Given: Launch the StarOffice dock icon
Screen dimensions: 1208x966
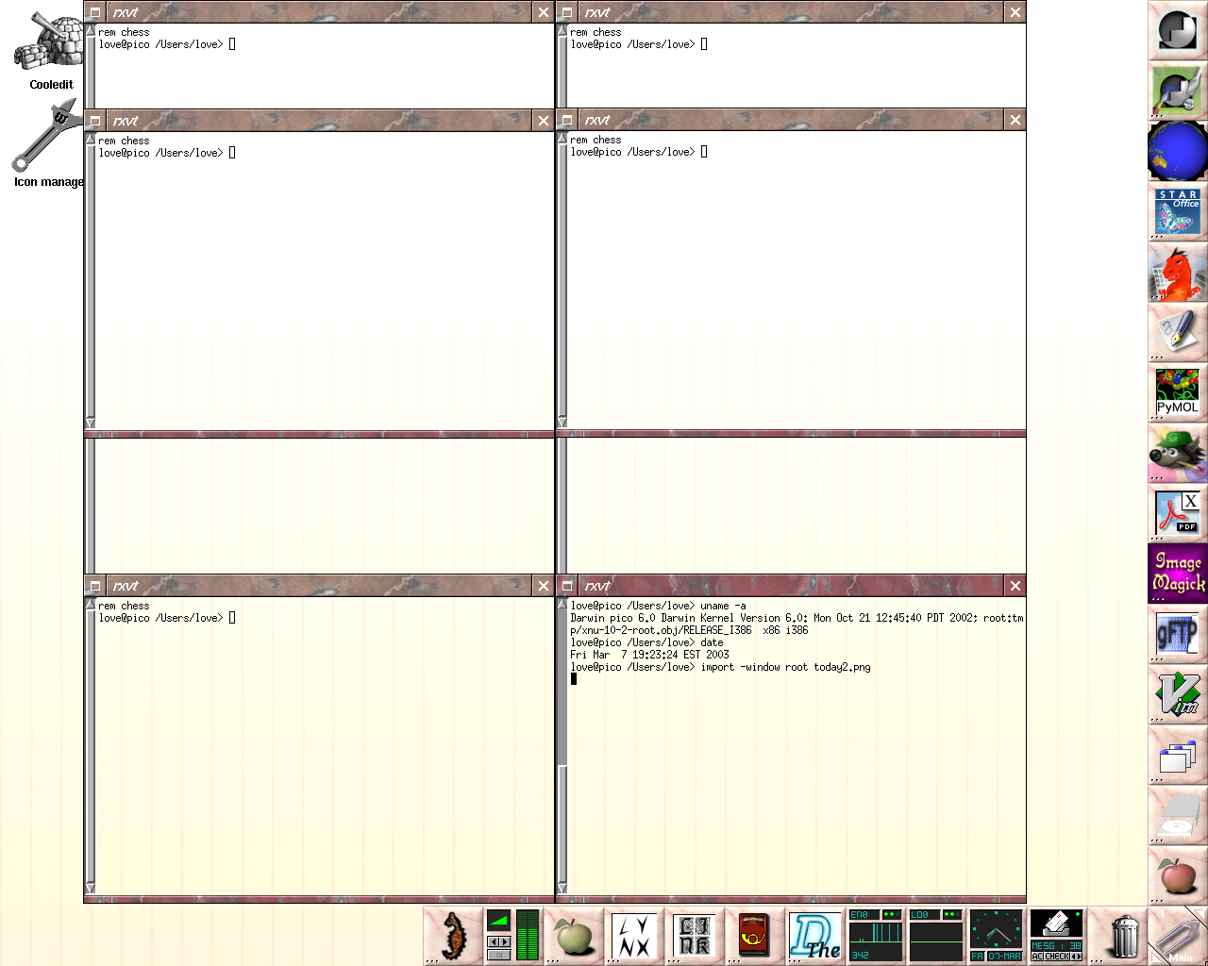Looking at the screenshot, I should point(1177,211).
